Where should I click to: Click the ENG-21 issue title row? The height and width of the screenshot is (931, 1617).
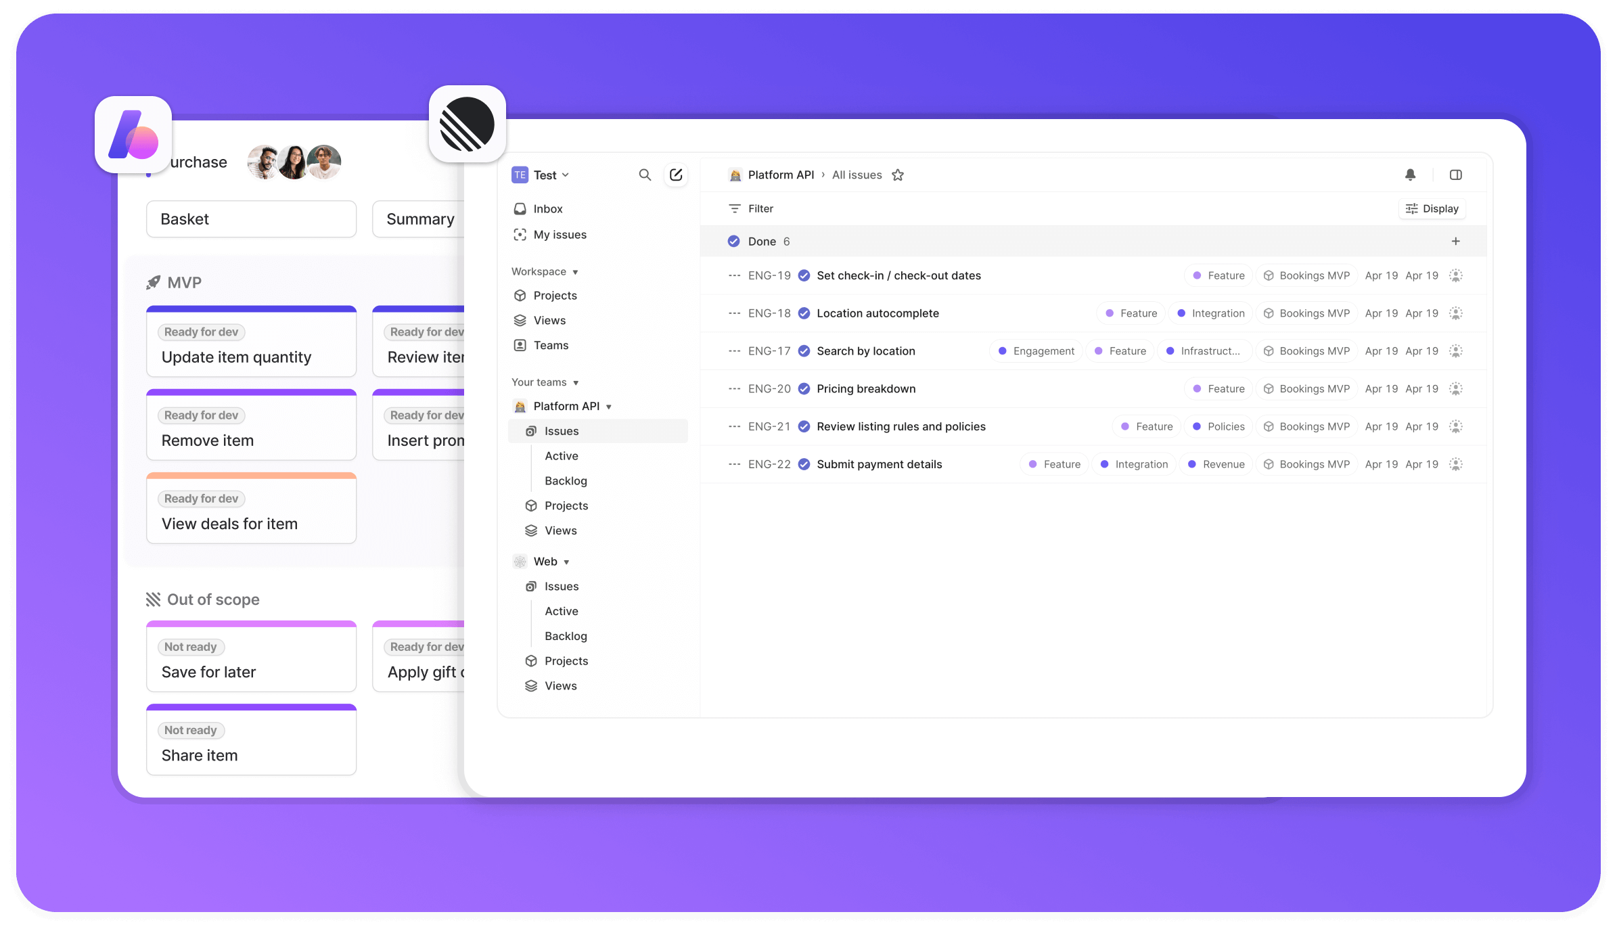coord(901,426)
